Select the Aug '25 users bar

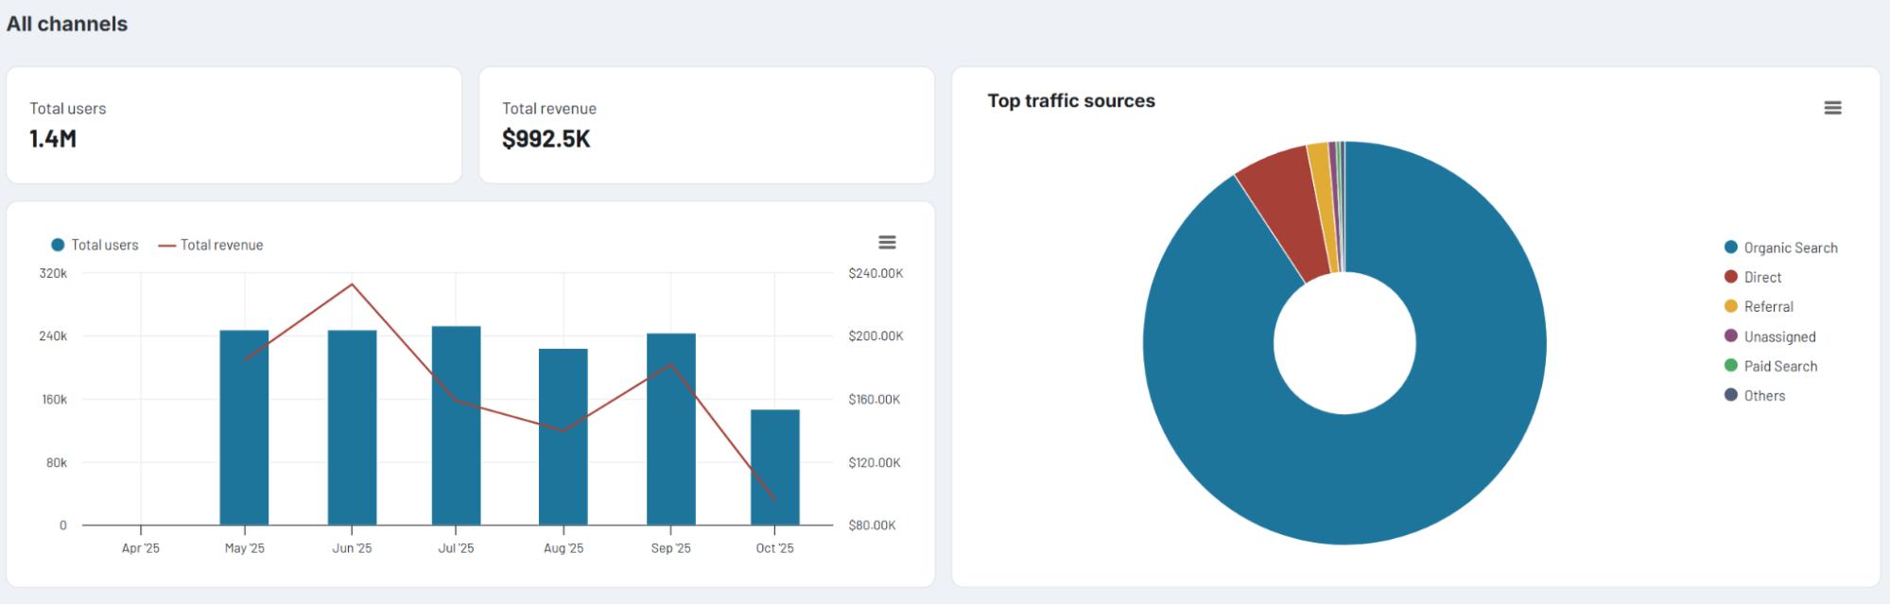(564, 437)
